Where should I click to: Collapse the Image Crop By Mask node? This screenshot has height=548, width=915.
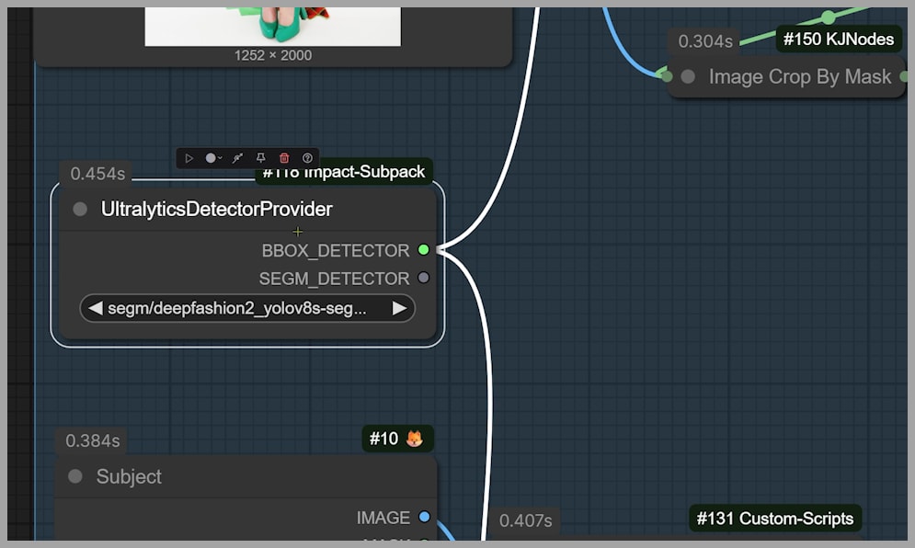click(x=688, y=77)
